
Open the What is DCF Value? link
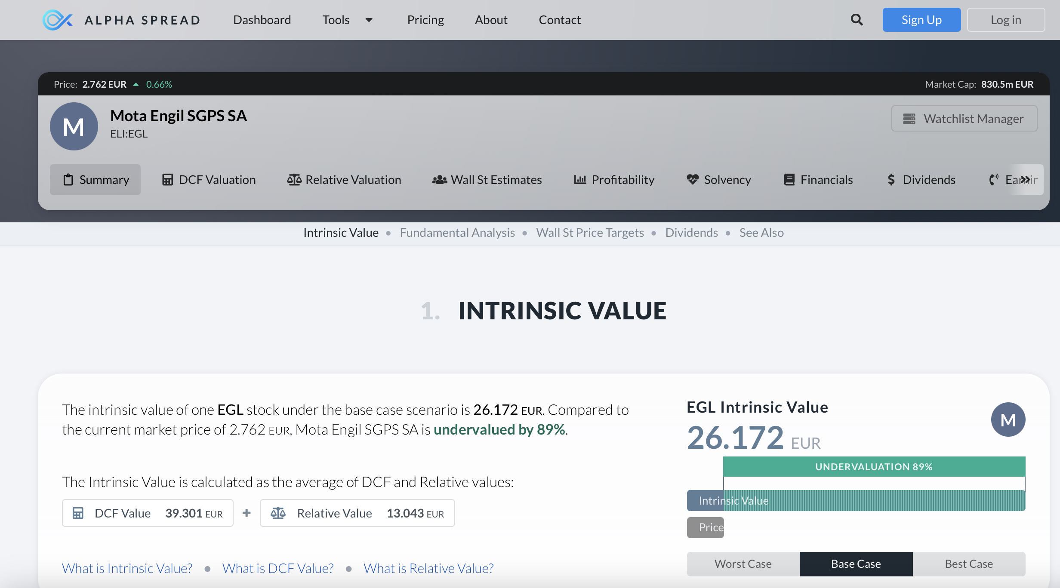[x=278, y=568]
